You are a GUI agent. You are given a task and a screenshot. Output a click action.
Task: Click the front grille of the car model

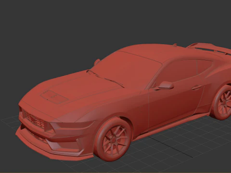pos(34,119)
